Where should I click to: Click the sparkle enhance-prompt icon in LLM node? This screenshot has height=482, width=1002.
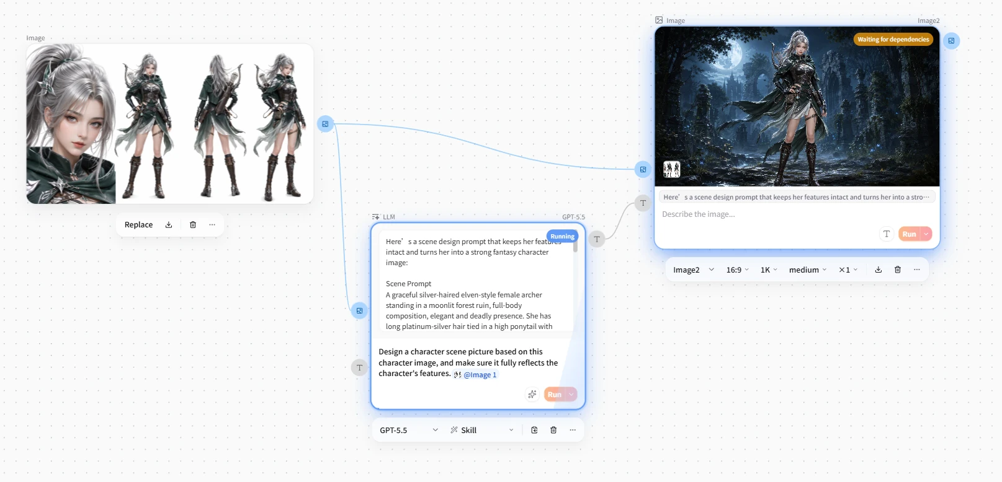532,395
